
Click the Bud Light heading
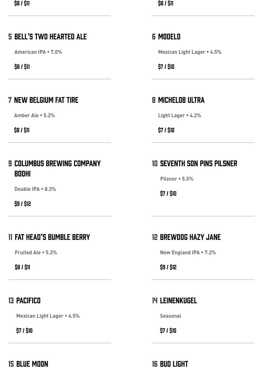[174, 364]
